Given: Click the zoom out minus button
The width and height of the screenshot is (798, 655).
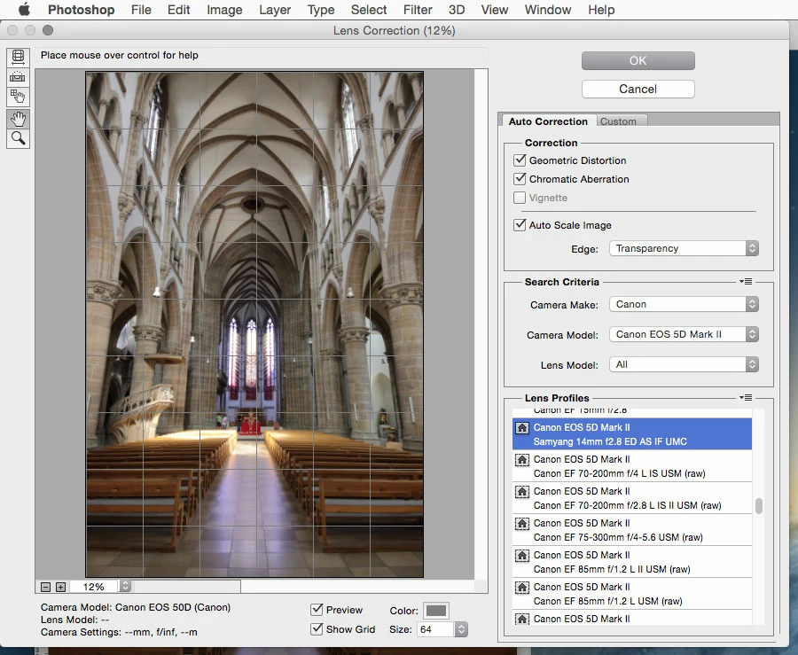Looking at the screenshot, I should pyautogui.click(x=45, y=587).
